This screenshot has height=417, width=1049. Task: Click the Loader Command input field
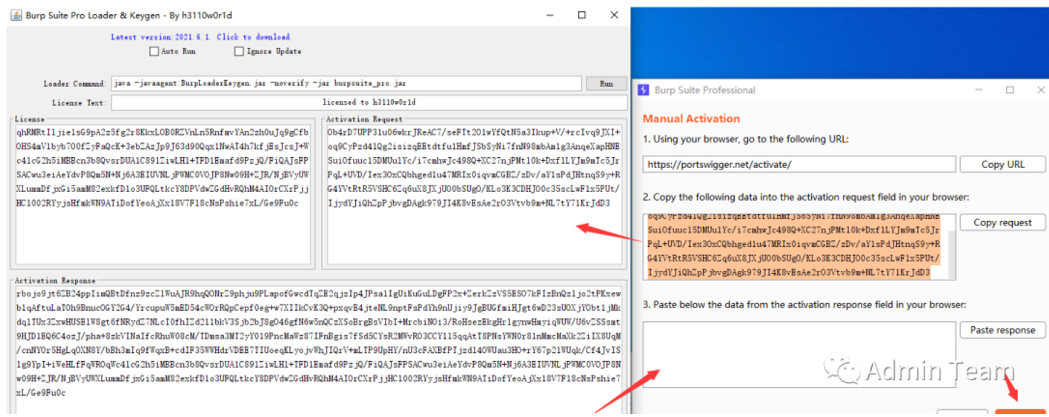346,84
